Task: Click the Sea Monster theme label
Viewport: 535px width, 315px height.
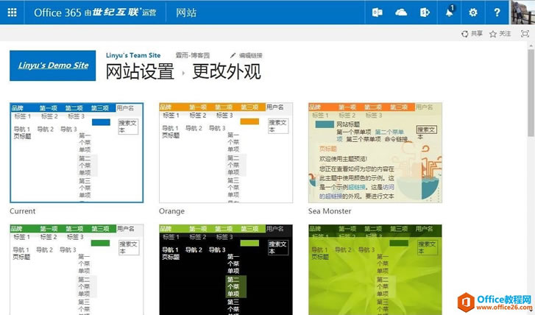Action: coord(330,211)
